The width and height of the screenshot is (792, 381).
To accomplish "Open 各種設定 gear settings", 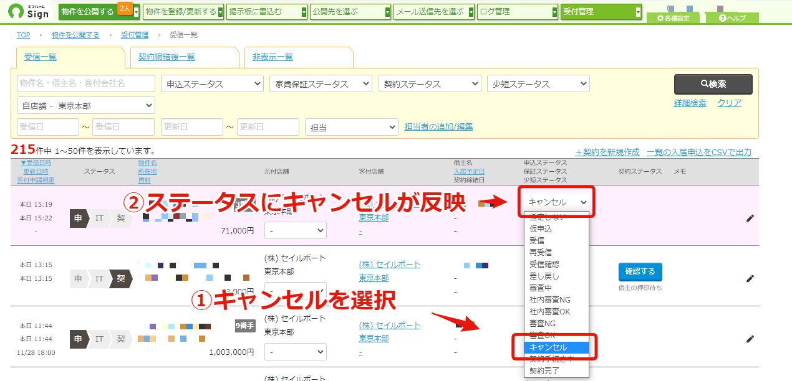I will (674, 18).
